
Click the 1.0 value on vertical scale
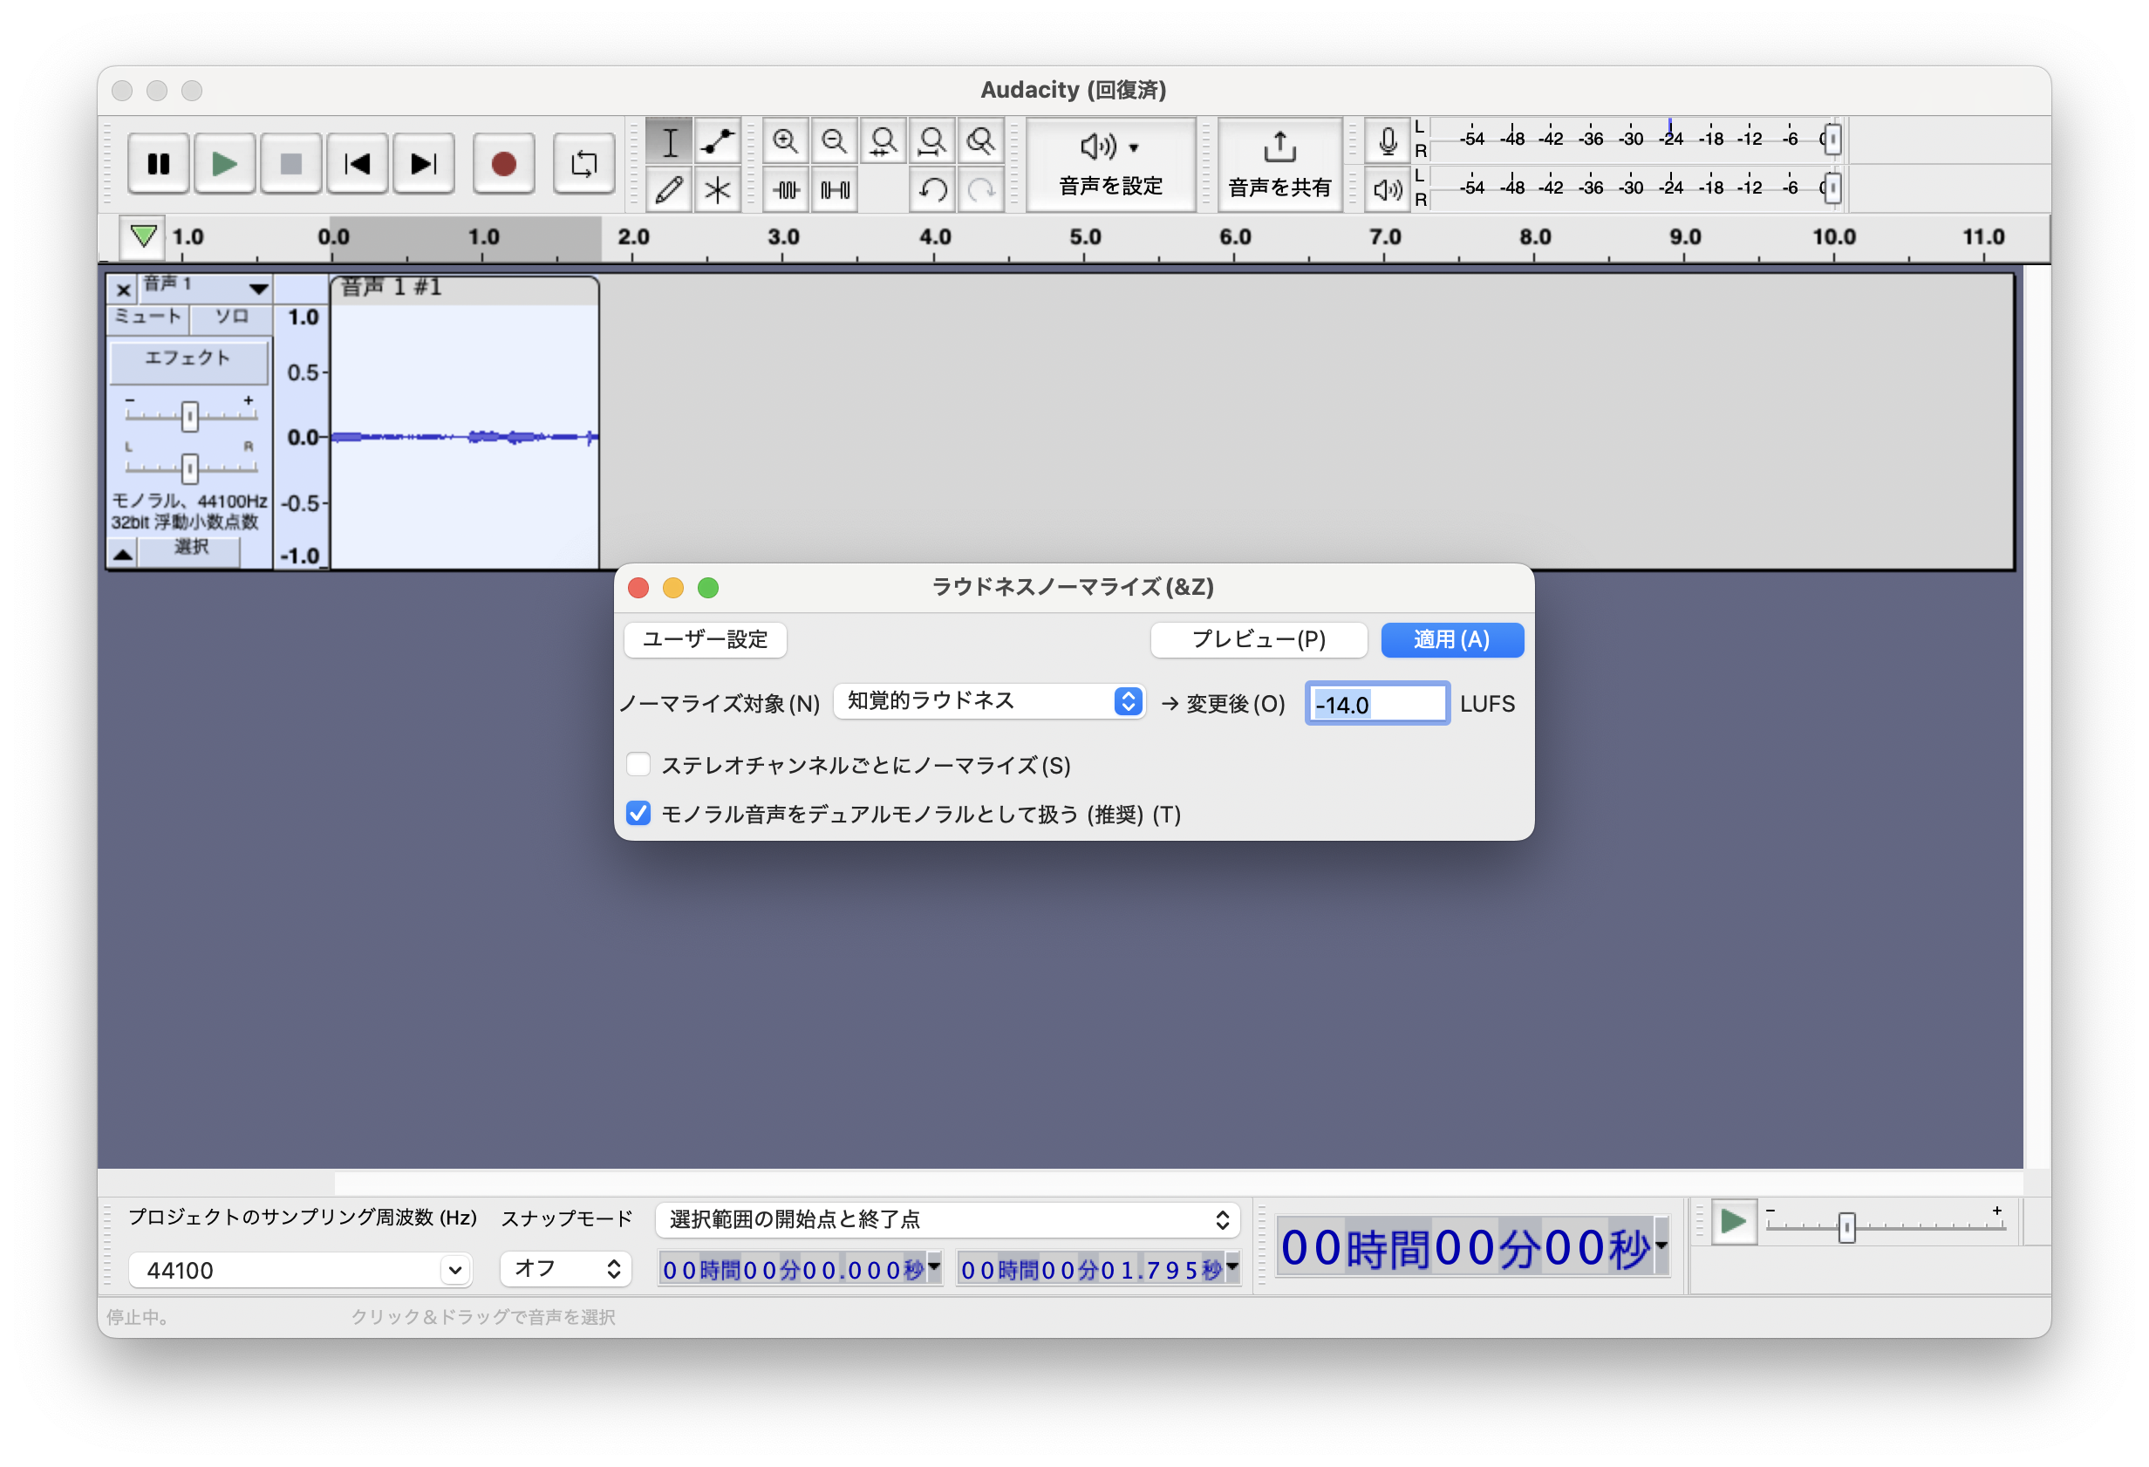tap(303, 317)
